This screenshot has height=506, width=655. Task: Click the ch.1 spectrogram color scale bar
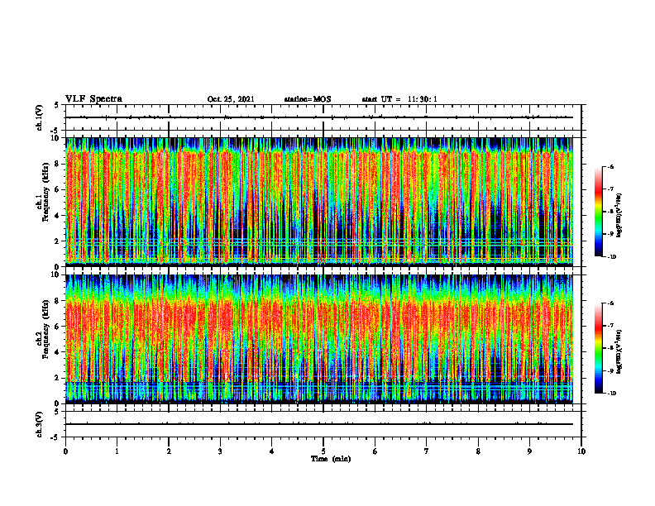(x=598, y=212)
